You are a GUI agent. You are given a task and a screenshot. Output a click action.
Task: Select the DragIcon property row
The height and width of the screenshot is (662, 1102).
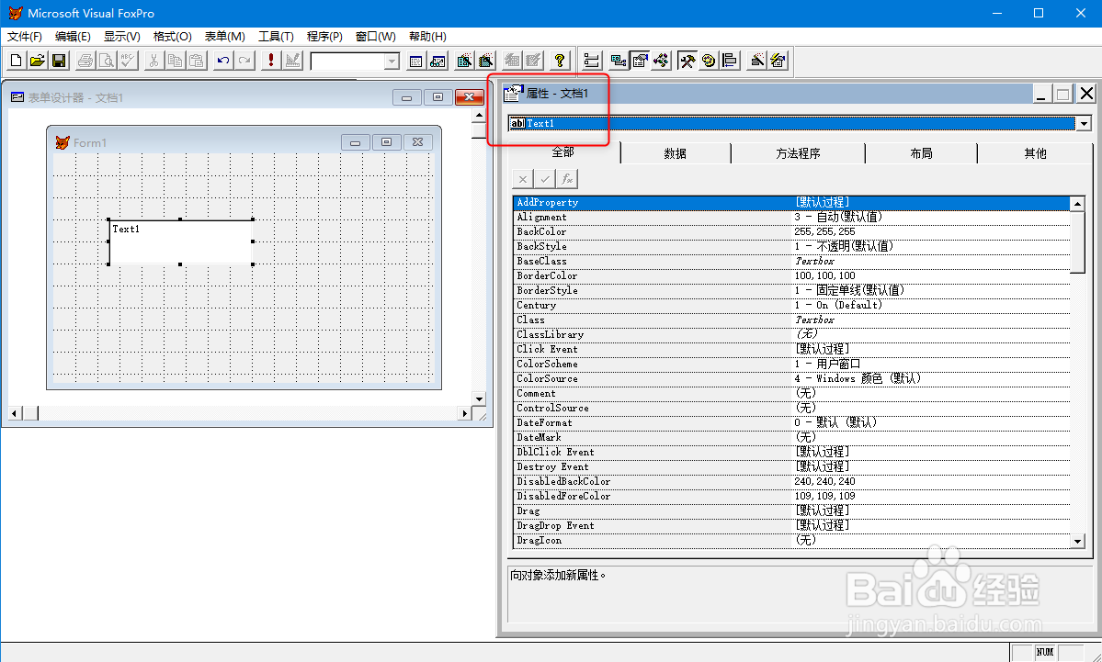(791, 541)
